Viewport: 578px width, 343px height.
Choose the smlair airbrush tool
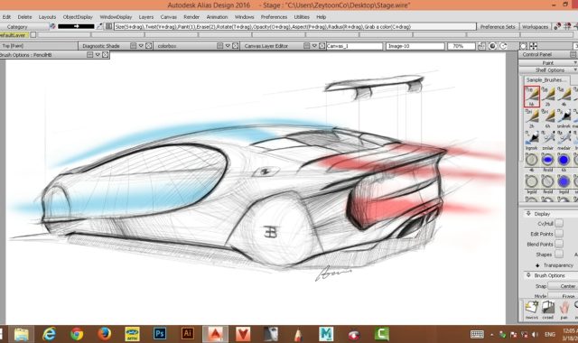[548, 139]
